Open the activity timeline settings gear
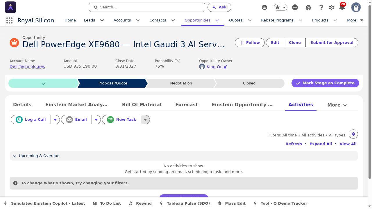 (353, 134)
